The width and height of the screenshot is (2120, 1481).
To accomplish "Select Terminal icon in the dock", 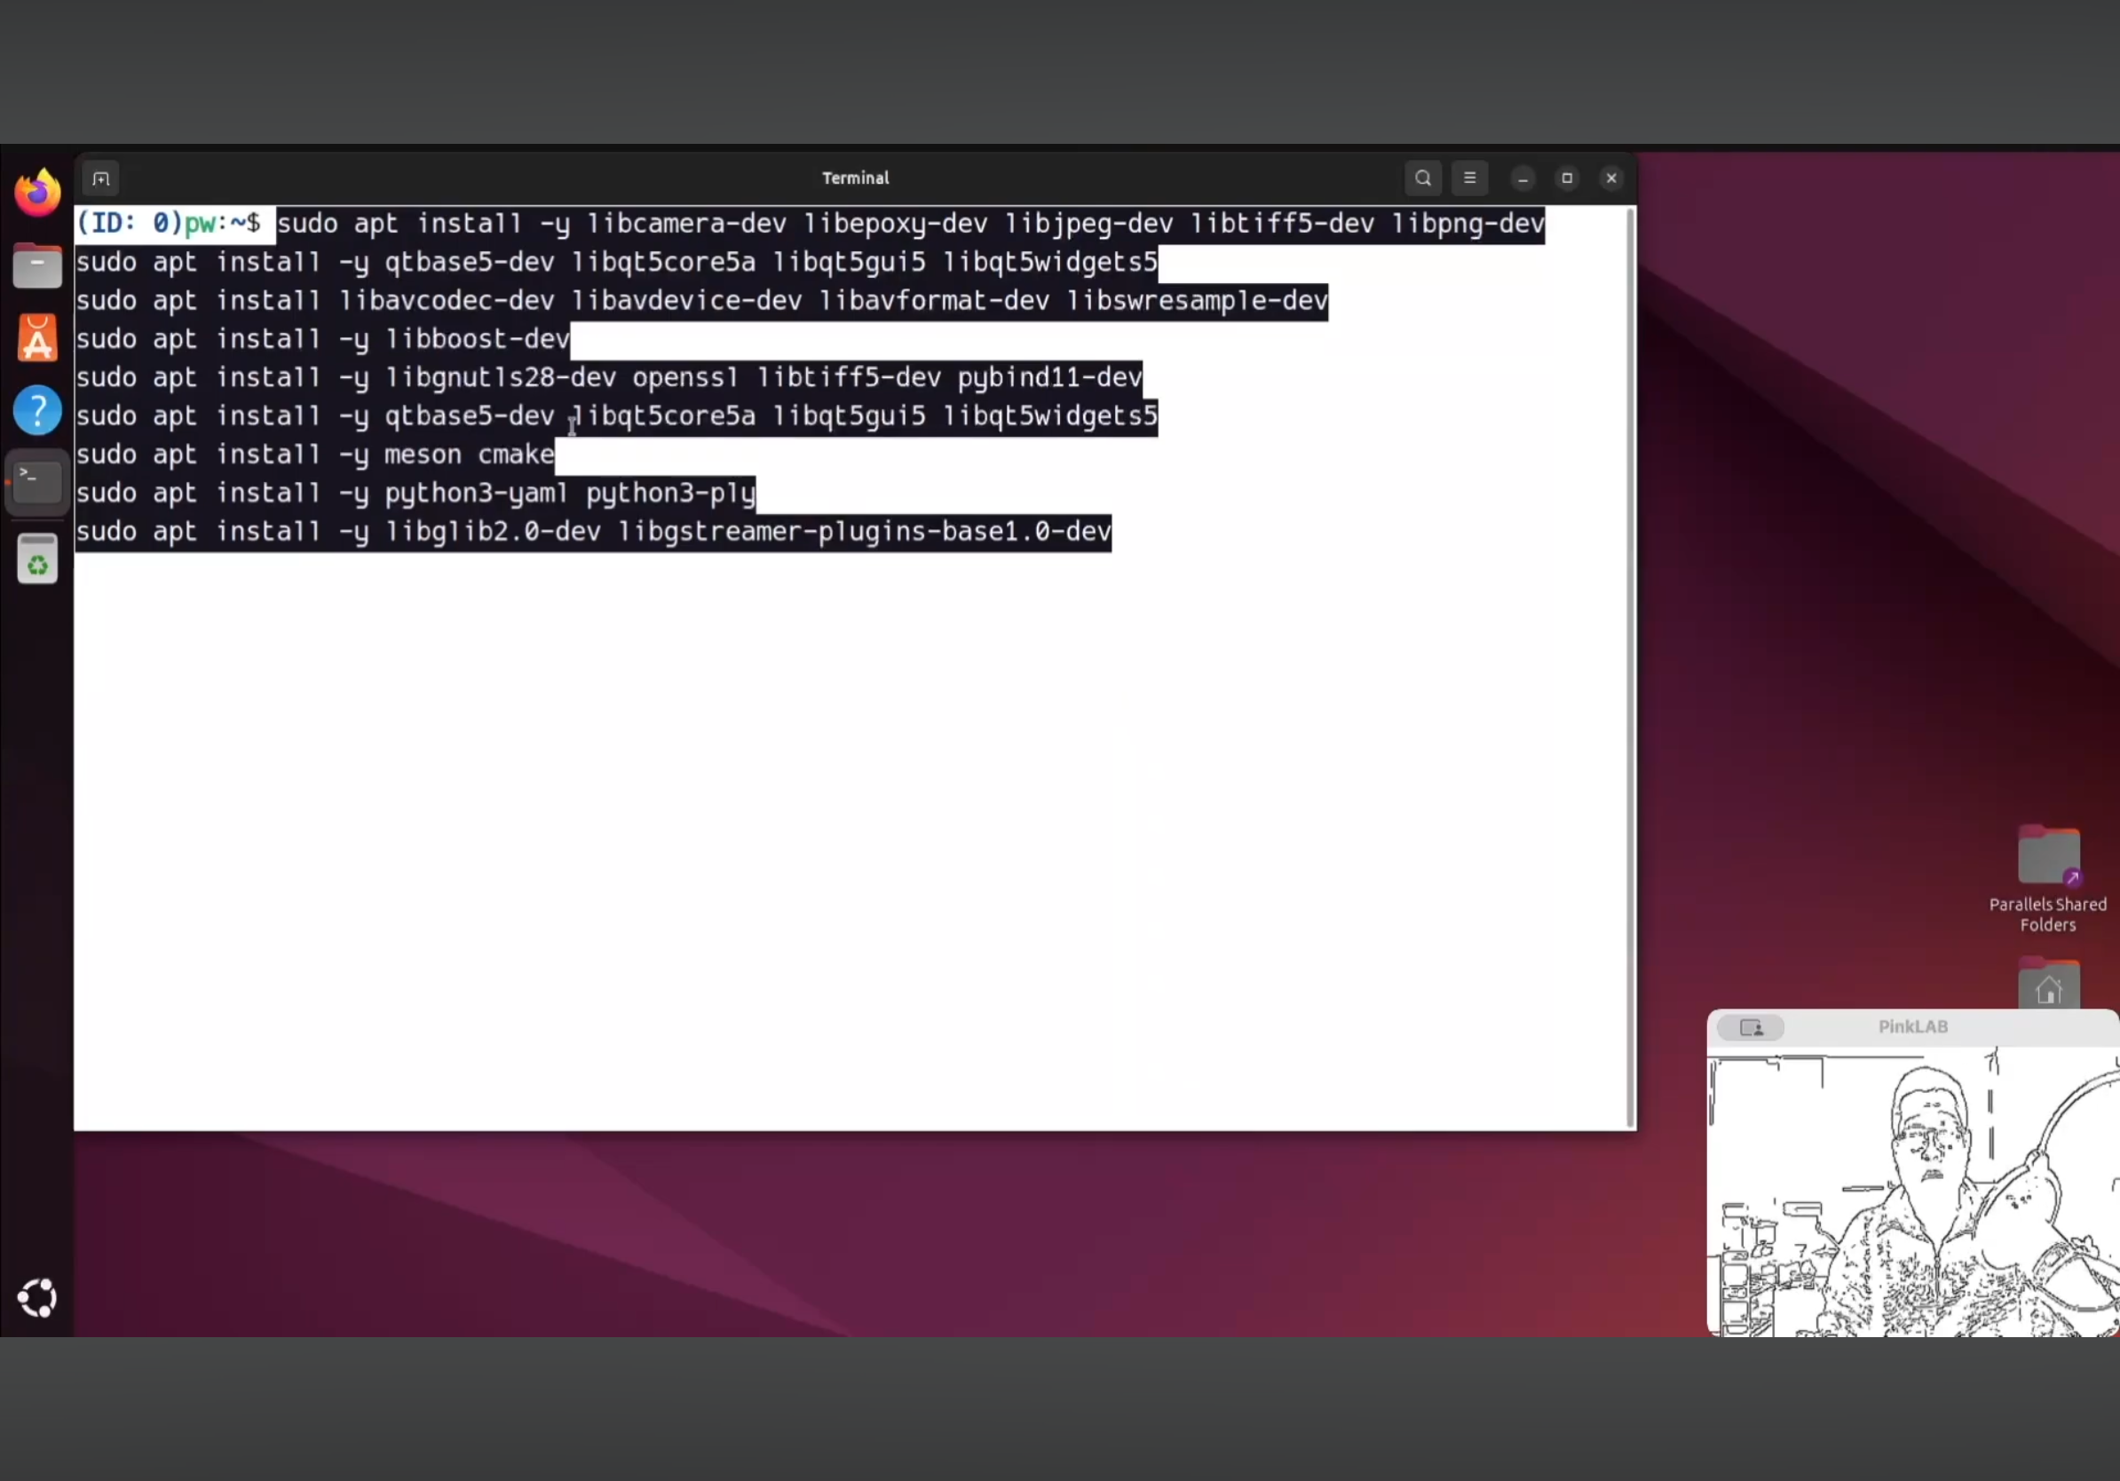I will click(x=38, y=482).
